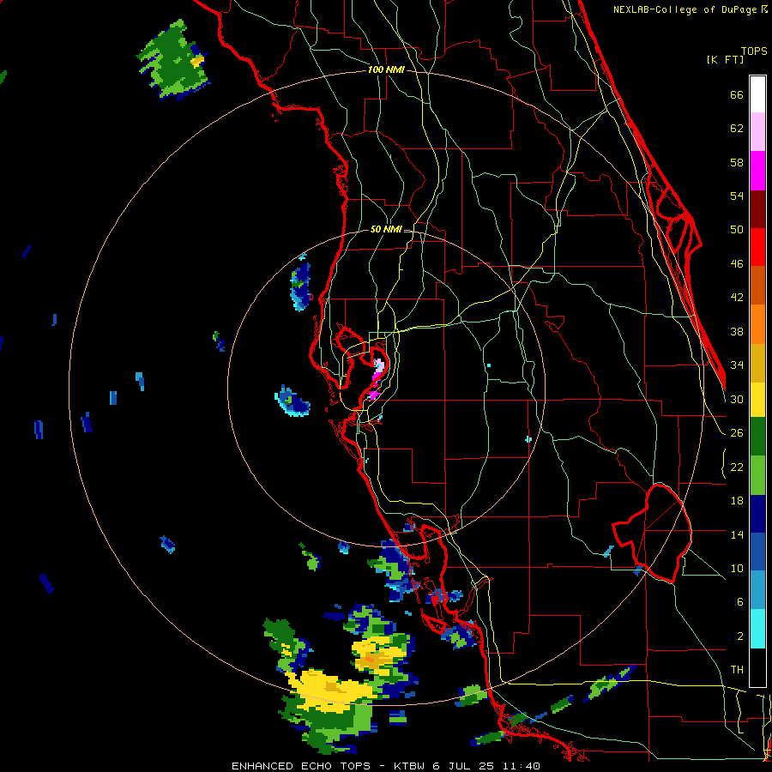
Task: Click the thick red lake outline in the southeast
Action: click(x=653, y=534)
